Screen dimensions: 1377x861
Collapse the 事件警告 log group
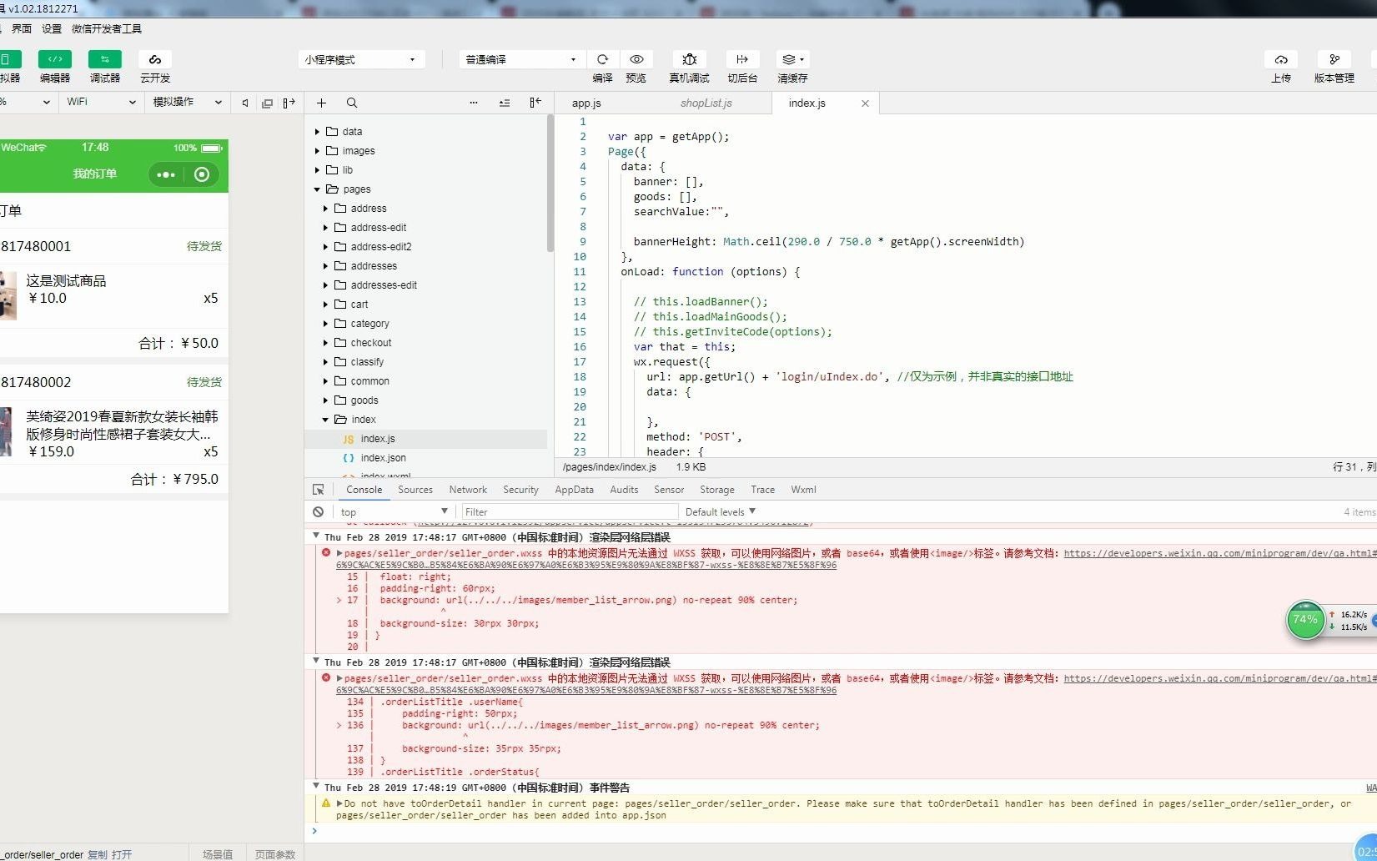coord(316,786)
